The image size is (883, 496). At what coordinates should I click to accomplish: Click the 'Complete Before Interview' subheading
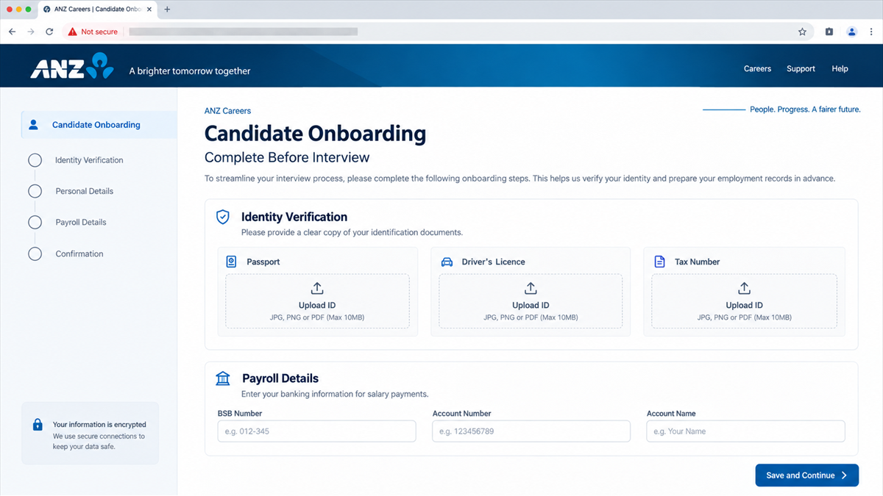click(287, 157)
